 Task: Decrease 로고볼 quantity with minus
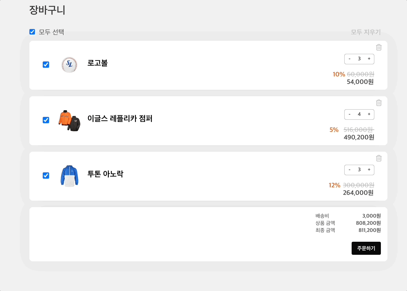tap(350, 59)
